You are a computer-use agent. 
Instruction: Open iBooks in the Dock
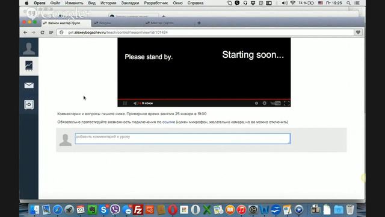[230, 210]
